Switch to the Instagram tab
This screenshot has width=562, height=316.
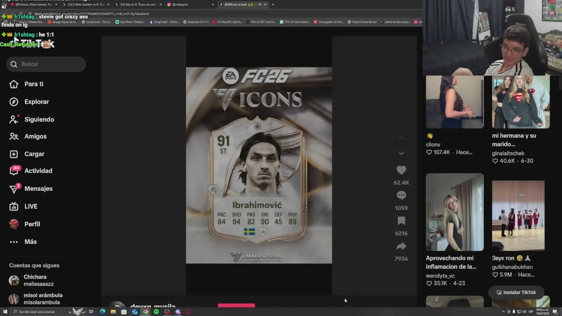(191, 4)
